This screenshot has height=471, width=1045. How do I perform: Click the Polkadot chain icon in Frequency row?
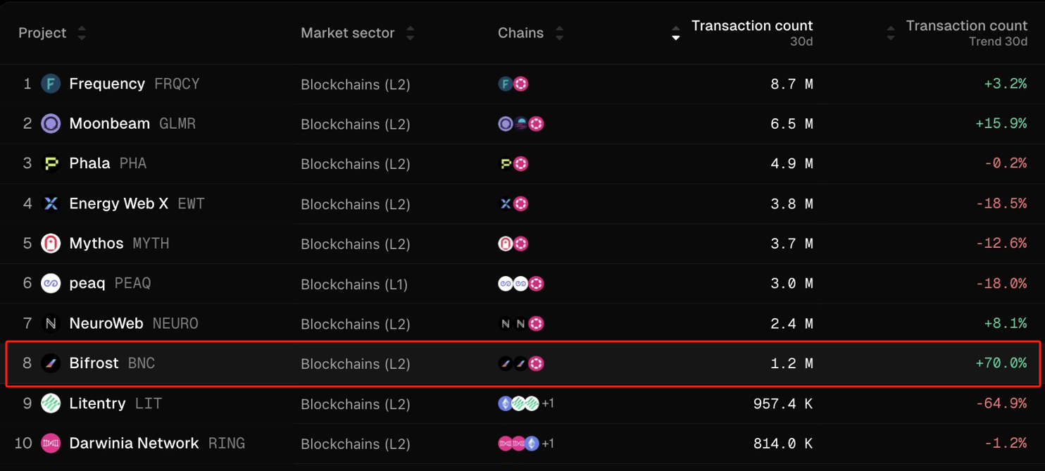pos(521,84)
